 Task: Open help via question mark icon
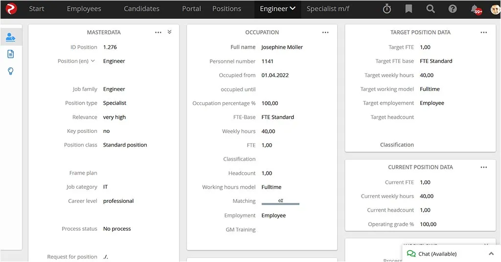coord(453,9)
